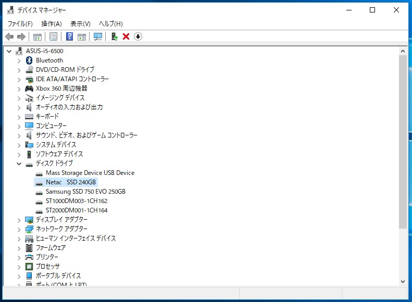
Task: Expand the サウンド、ビデオ、およびゲーム コントローラー category
Action: point(19,136)
